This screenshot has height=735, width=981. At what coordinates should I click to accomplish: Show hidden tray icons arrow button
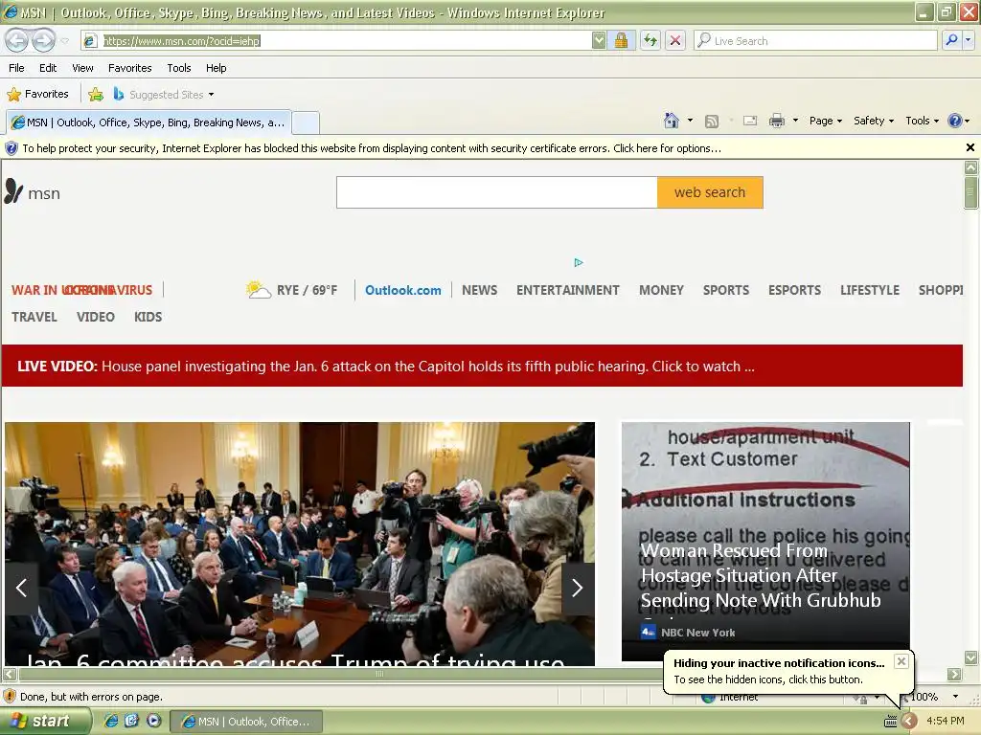(908, 722)
